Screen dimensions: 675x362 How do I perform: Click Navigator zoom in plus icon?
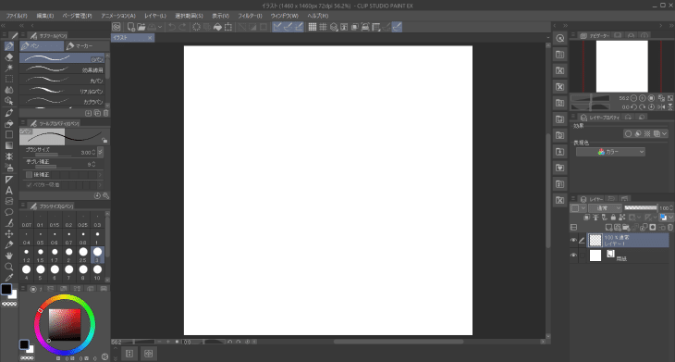coord(643,98)
